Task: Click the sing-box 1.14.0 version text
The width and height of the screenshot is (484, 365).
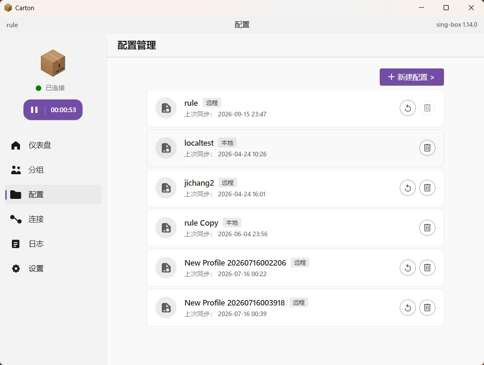Action: click(456, 25)
